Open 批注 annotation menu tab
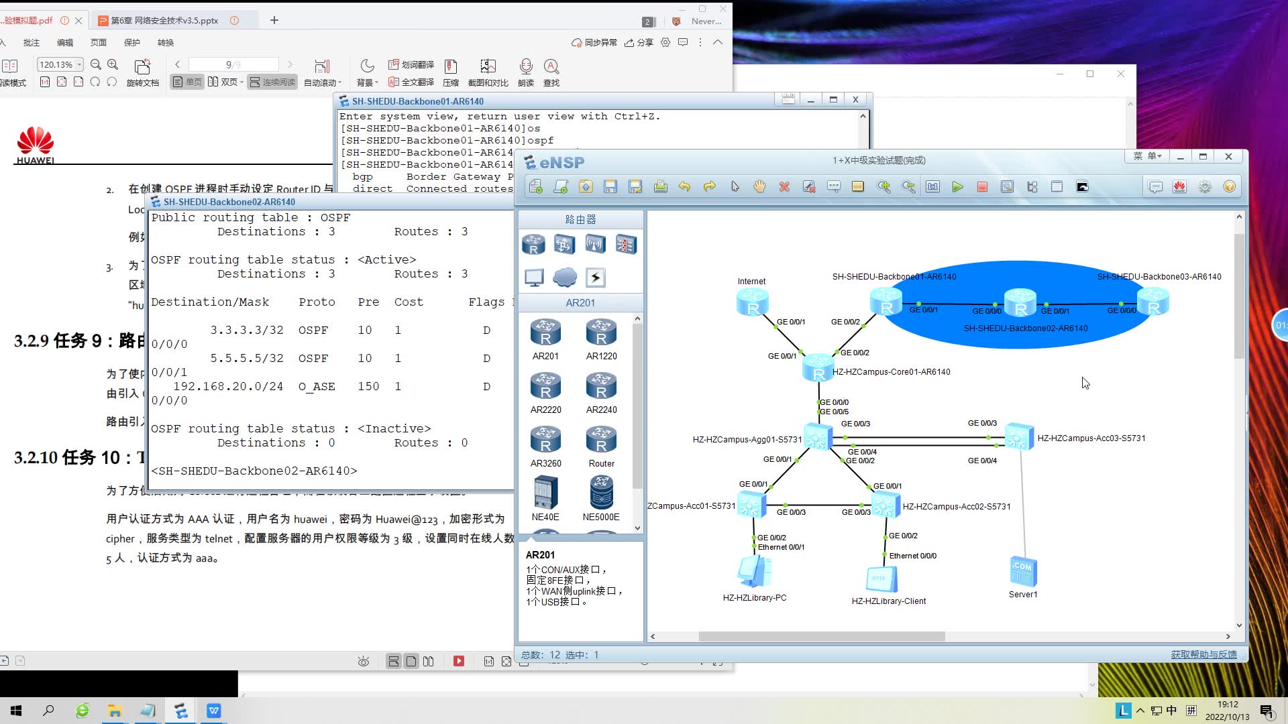Image resolution: width=1288 pixels, height=724 pixels. click(32, 42)
